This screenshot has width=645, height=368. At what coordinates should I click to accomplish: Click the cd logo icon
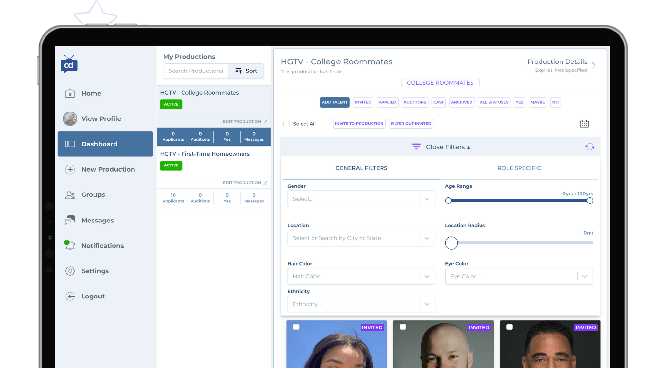point(69,64)
